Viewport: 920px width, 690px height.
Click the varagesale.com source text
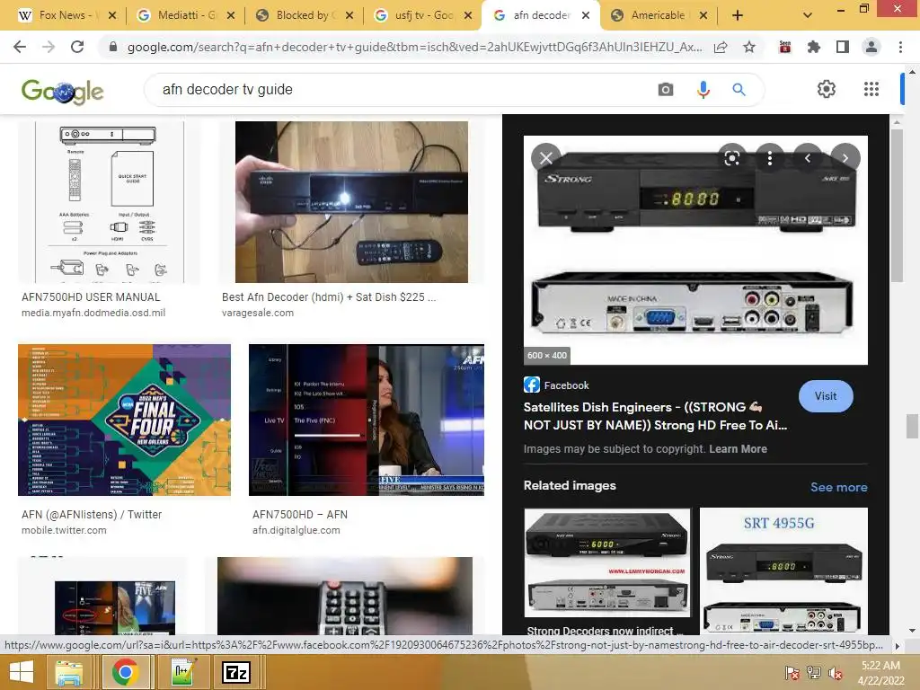[258, 313]
